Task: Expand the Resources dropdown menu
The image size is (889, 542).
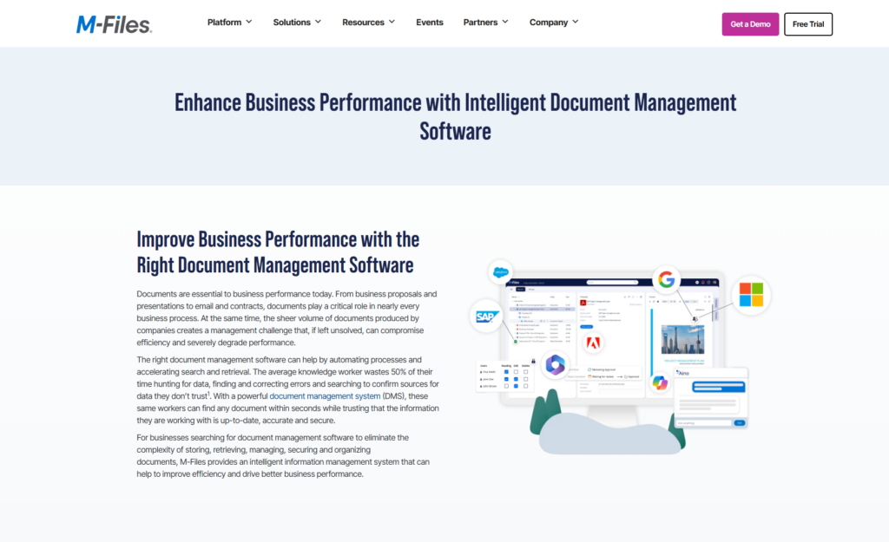Action: tap(368, 23)
